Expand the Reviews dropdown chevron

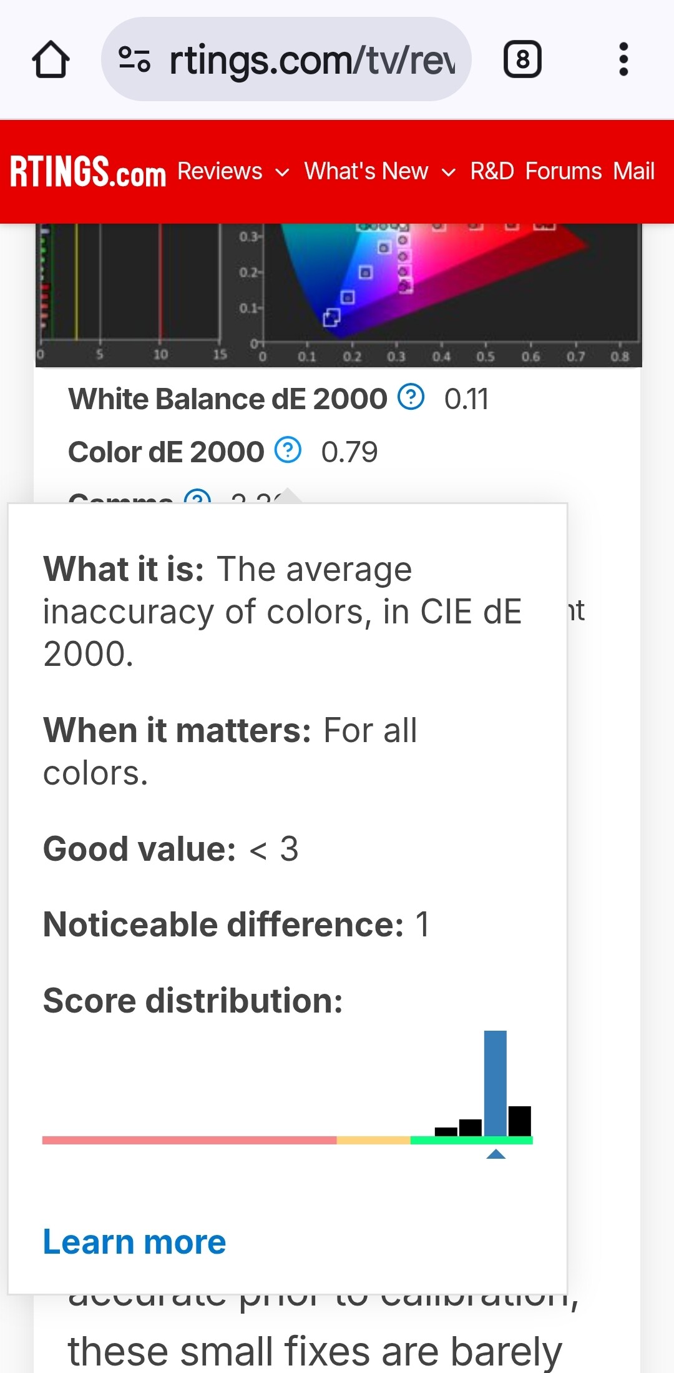(x=283, y=172)
